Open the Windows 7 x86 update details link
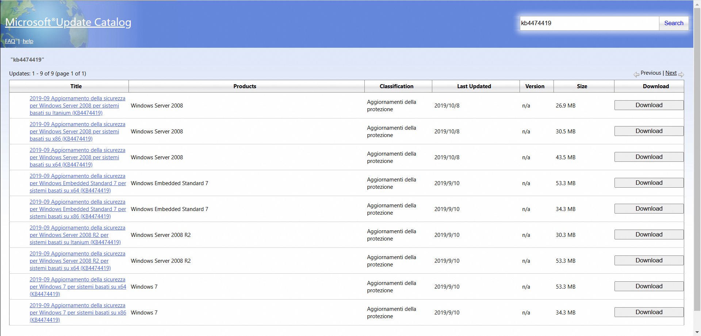The image size is (701, 336). 77,312
